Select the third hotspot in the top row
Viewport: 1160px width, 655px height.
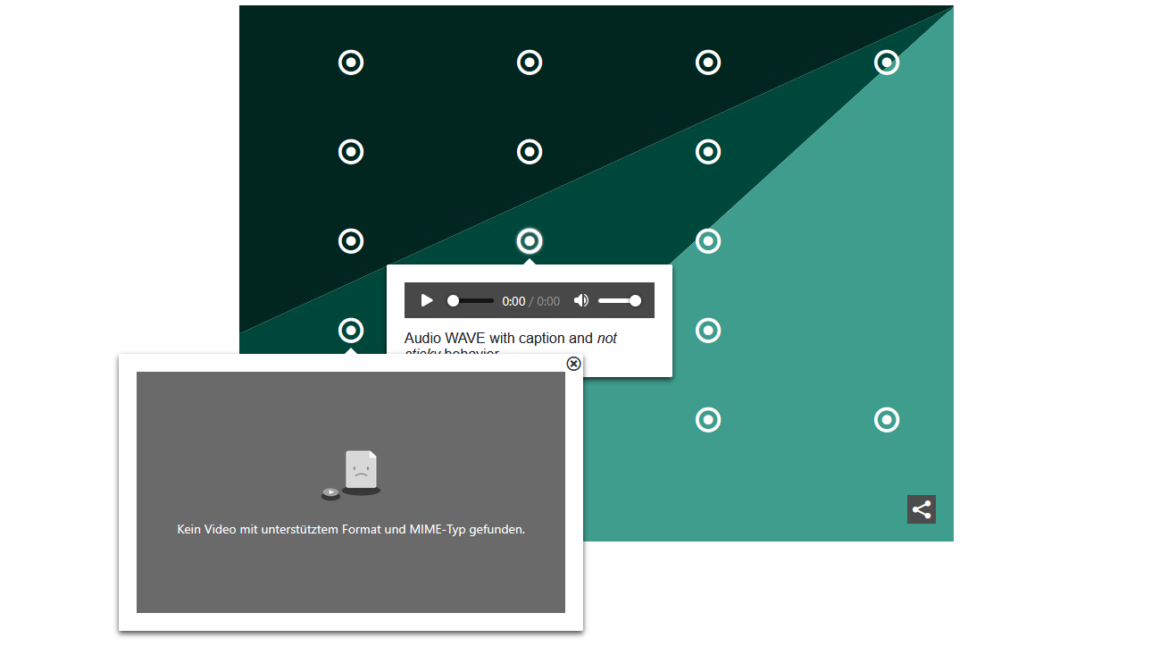[708, 63]
